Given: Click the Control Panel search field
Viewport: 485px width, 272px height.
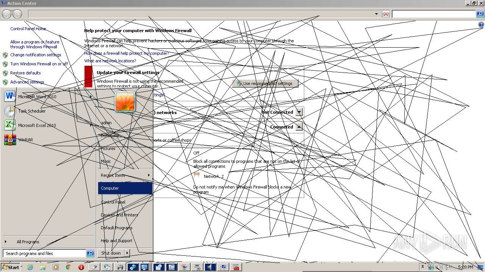Looking at the screenshot, I should (x=434, y=14).
